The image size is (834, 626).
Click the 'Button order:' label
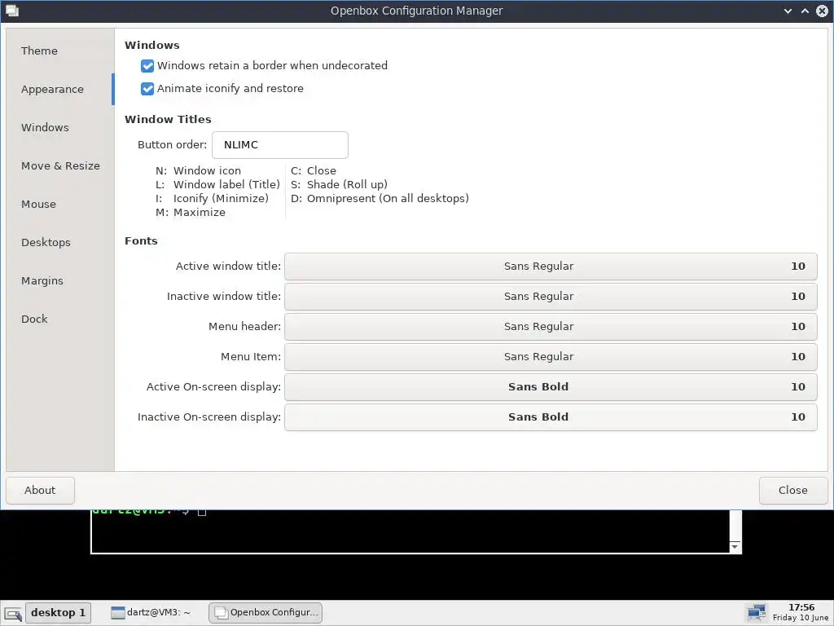coord(172,145)
